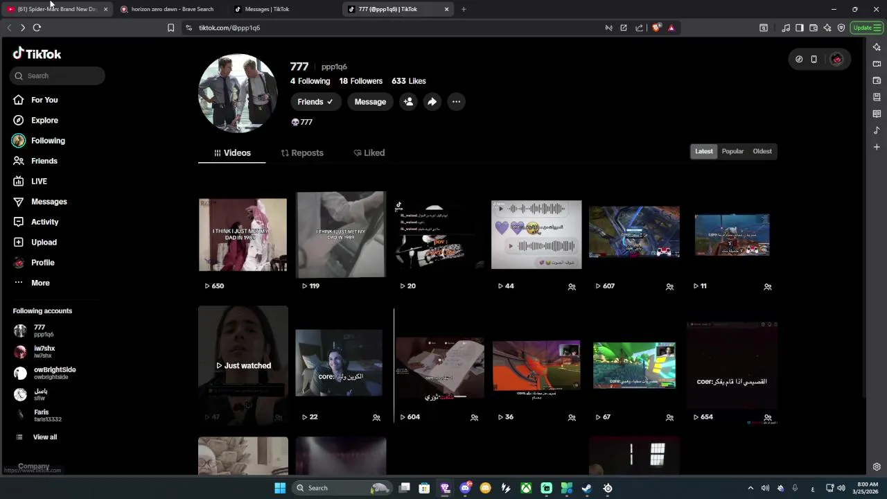Click the green Update menu button
The height and width of the screenshot is (499, 887).
867,28
